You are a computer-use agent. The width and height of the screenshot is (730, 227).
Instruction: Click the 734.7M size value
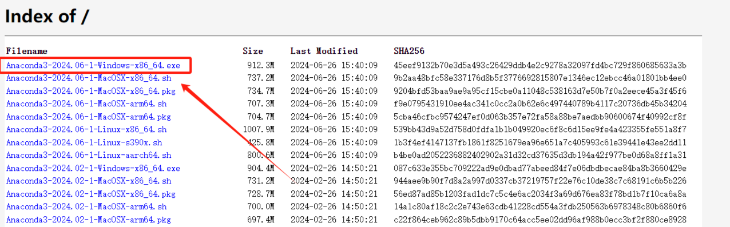click(x=261, y=91)
